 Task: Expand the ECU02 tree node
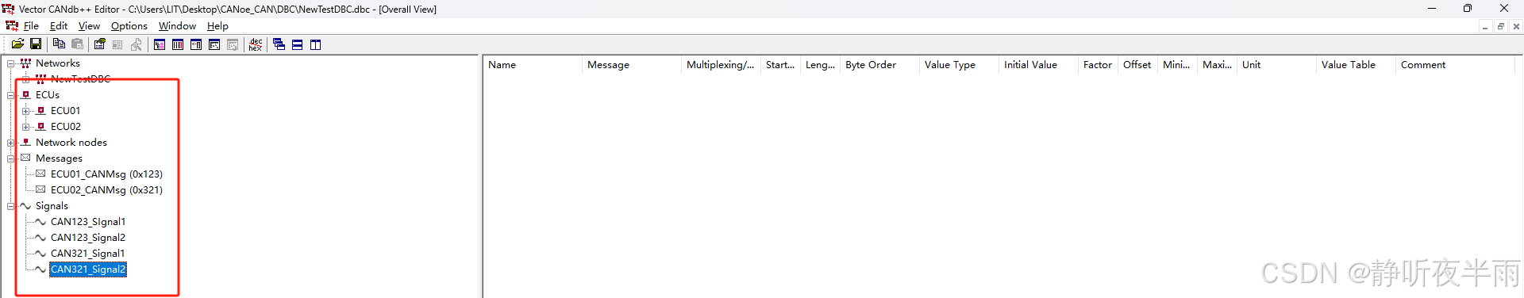click(25, 127)
